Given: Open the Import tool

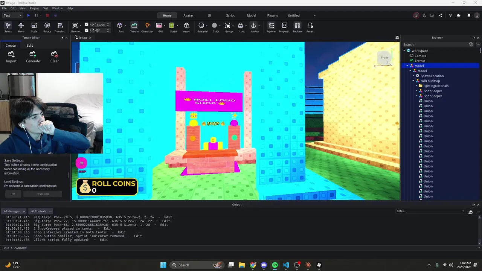Looking at the screenshot, I should 186,27.
